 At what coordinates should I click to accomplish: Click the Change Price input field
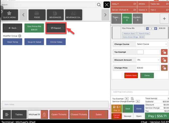[x=148, y=68]
